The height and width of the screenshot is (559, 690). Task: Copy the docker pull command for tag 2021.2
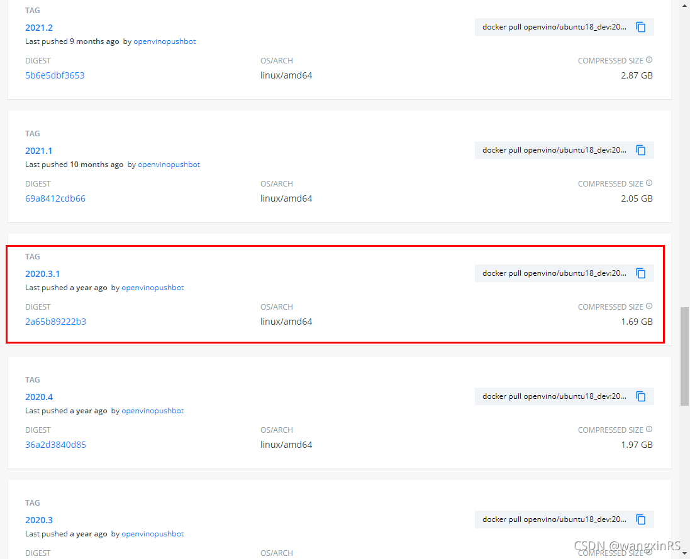point(640,27)
